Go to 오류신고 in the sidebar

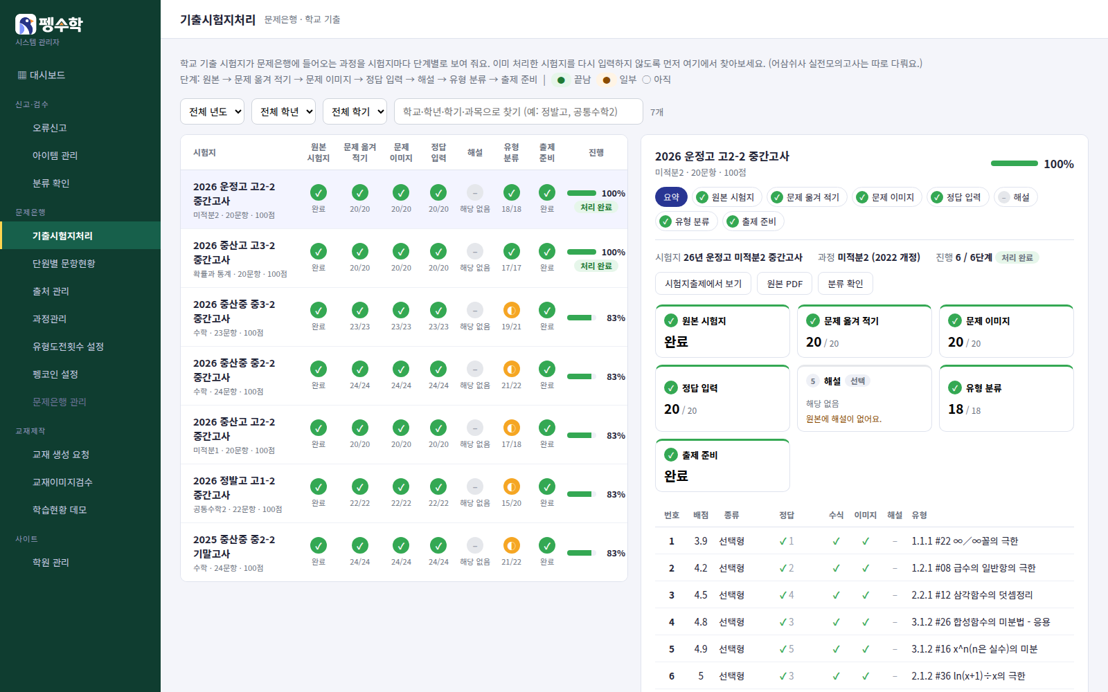click(x=80, y=128)
